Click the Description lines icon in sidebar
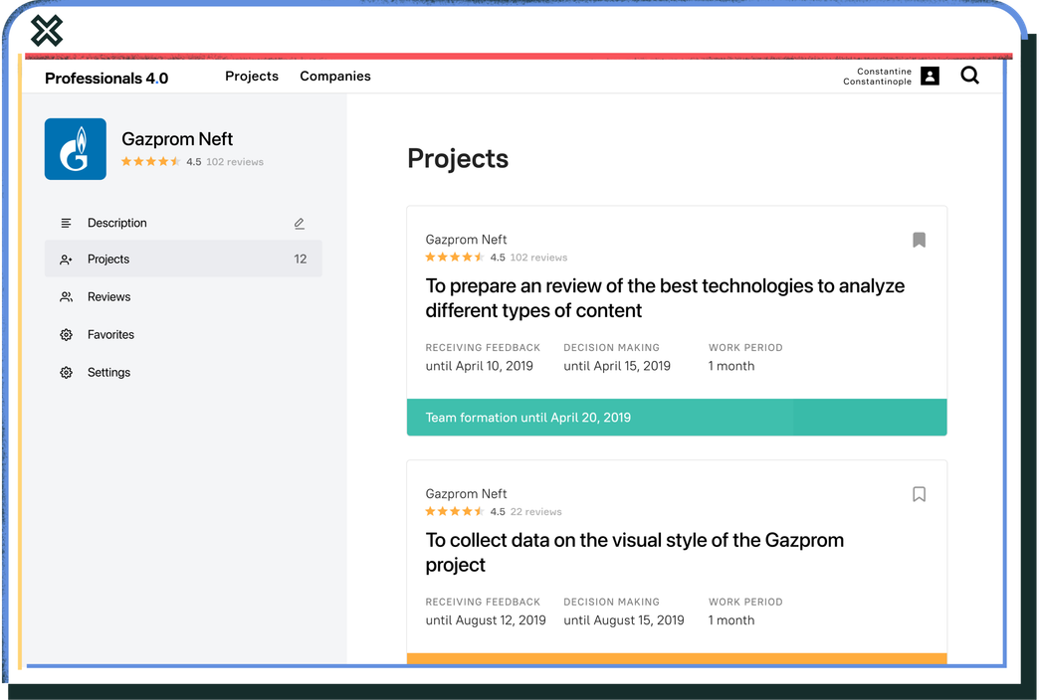 [67, 223]
